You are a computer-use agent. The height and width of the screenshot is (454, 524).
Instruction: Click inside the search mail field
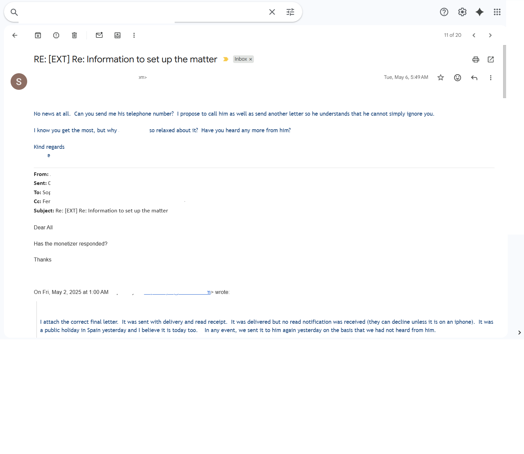[143, 12]
